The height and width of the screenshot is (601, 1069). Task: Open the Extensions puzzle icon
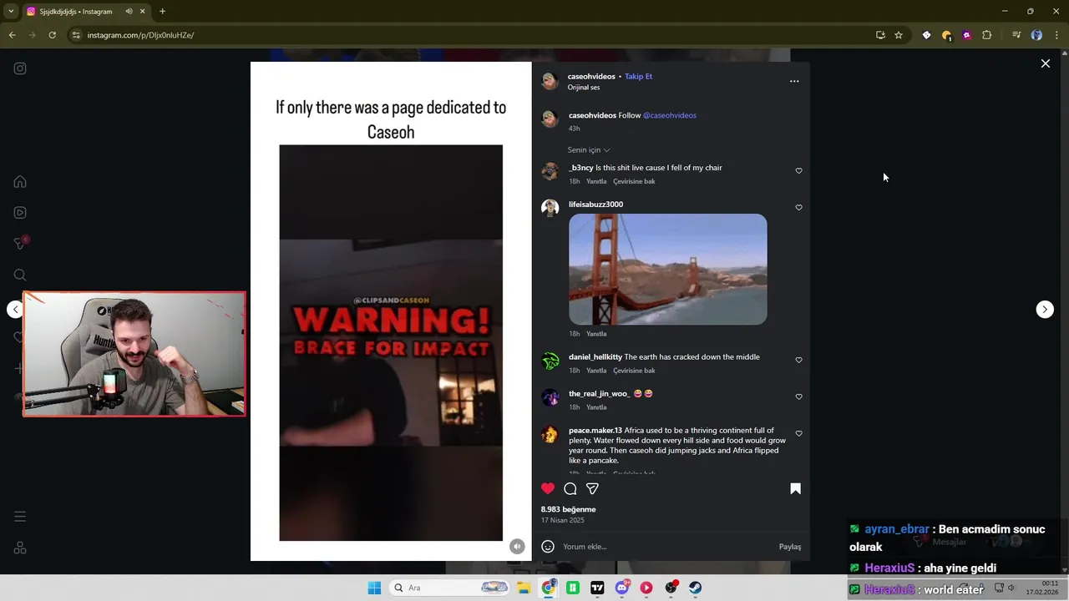point(986,35)
